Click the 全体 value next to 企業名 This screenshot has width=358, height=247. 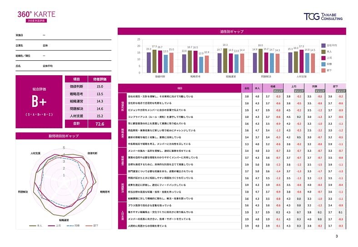(x=45, y=45)
